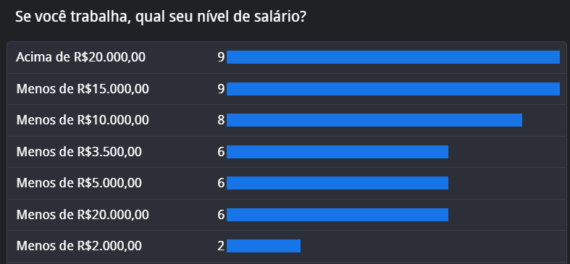This screenshot has width=570, height=264.
Task: Click the Menos de R$10.000,00 label
Action: pyautogui.click(x=83, y=120)
